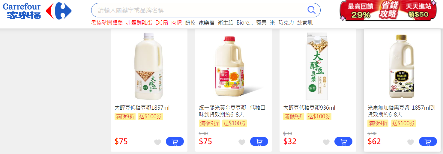
Task: Toggle heart favorite on 大醇豆低糖豆漿936ml
Action: tap(326, 142)
